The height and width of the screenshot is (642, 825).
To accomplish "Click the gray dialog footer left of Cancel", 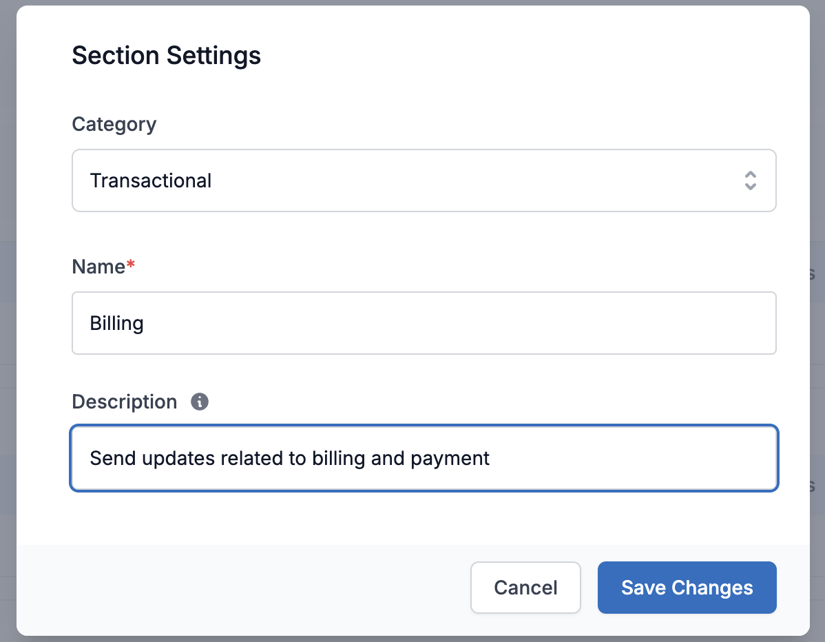I will [241, 588].
